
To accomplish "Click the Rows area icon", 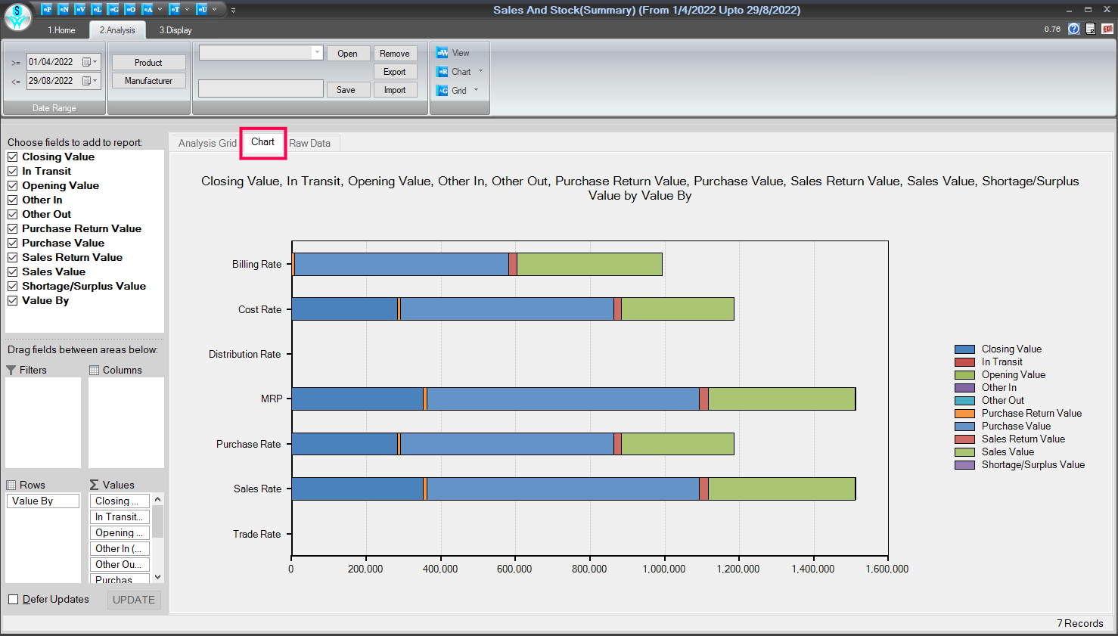I will pyautogui.click(x=11, y=485).
